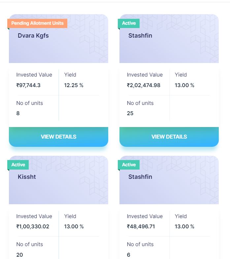Click the invested value ₹1,00,330.02
Image resolution: width=230 pixels, height=259 pixels.
click(x=33, y=226)
